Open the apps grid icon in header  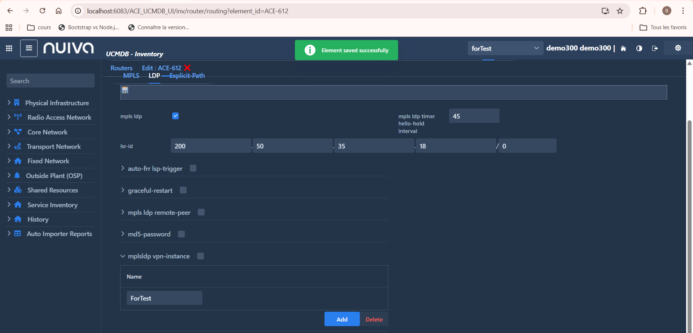pyautogui.click(x=9, y=48)
